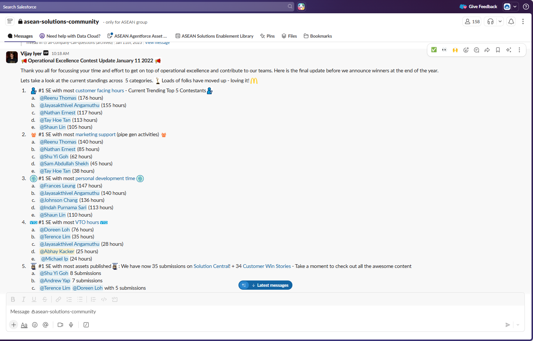Open the send options dropdown arrow
The height and width of the screenshot is (341, 533).
click(518, 325)
